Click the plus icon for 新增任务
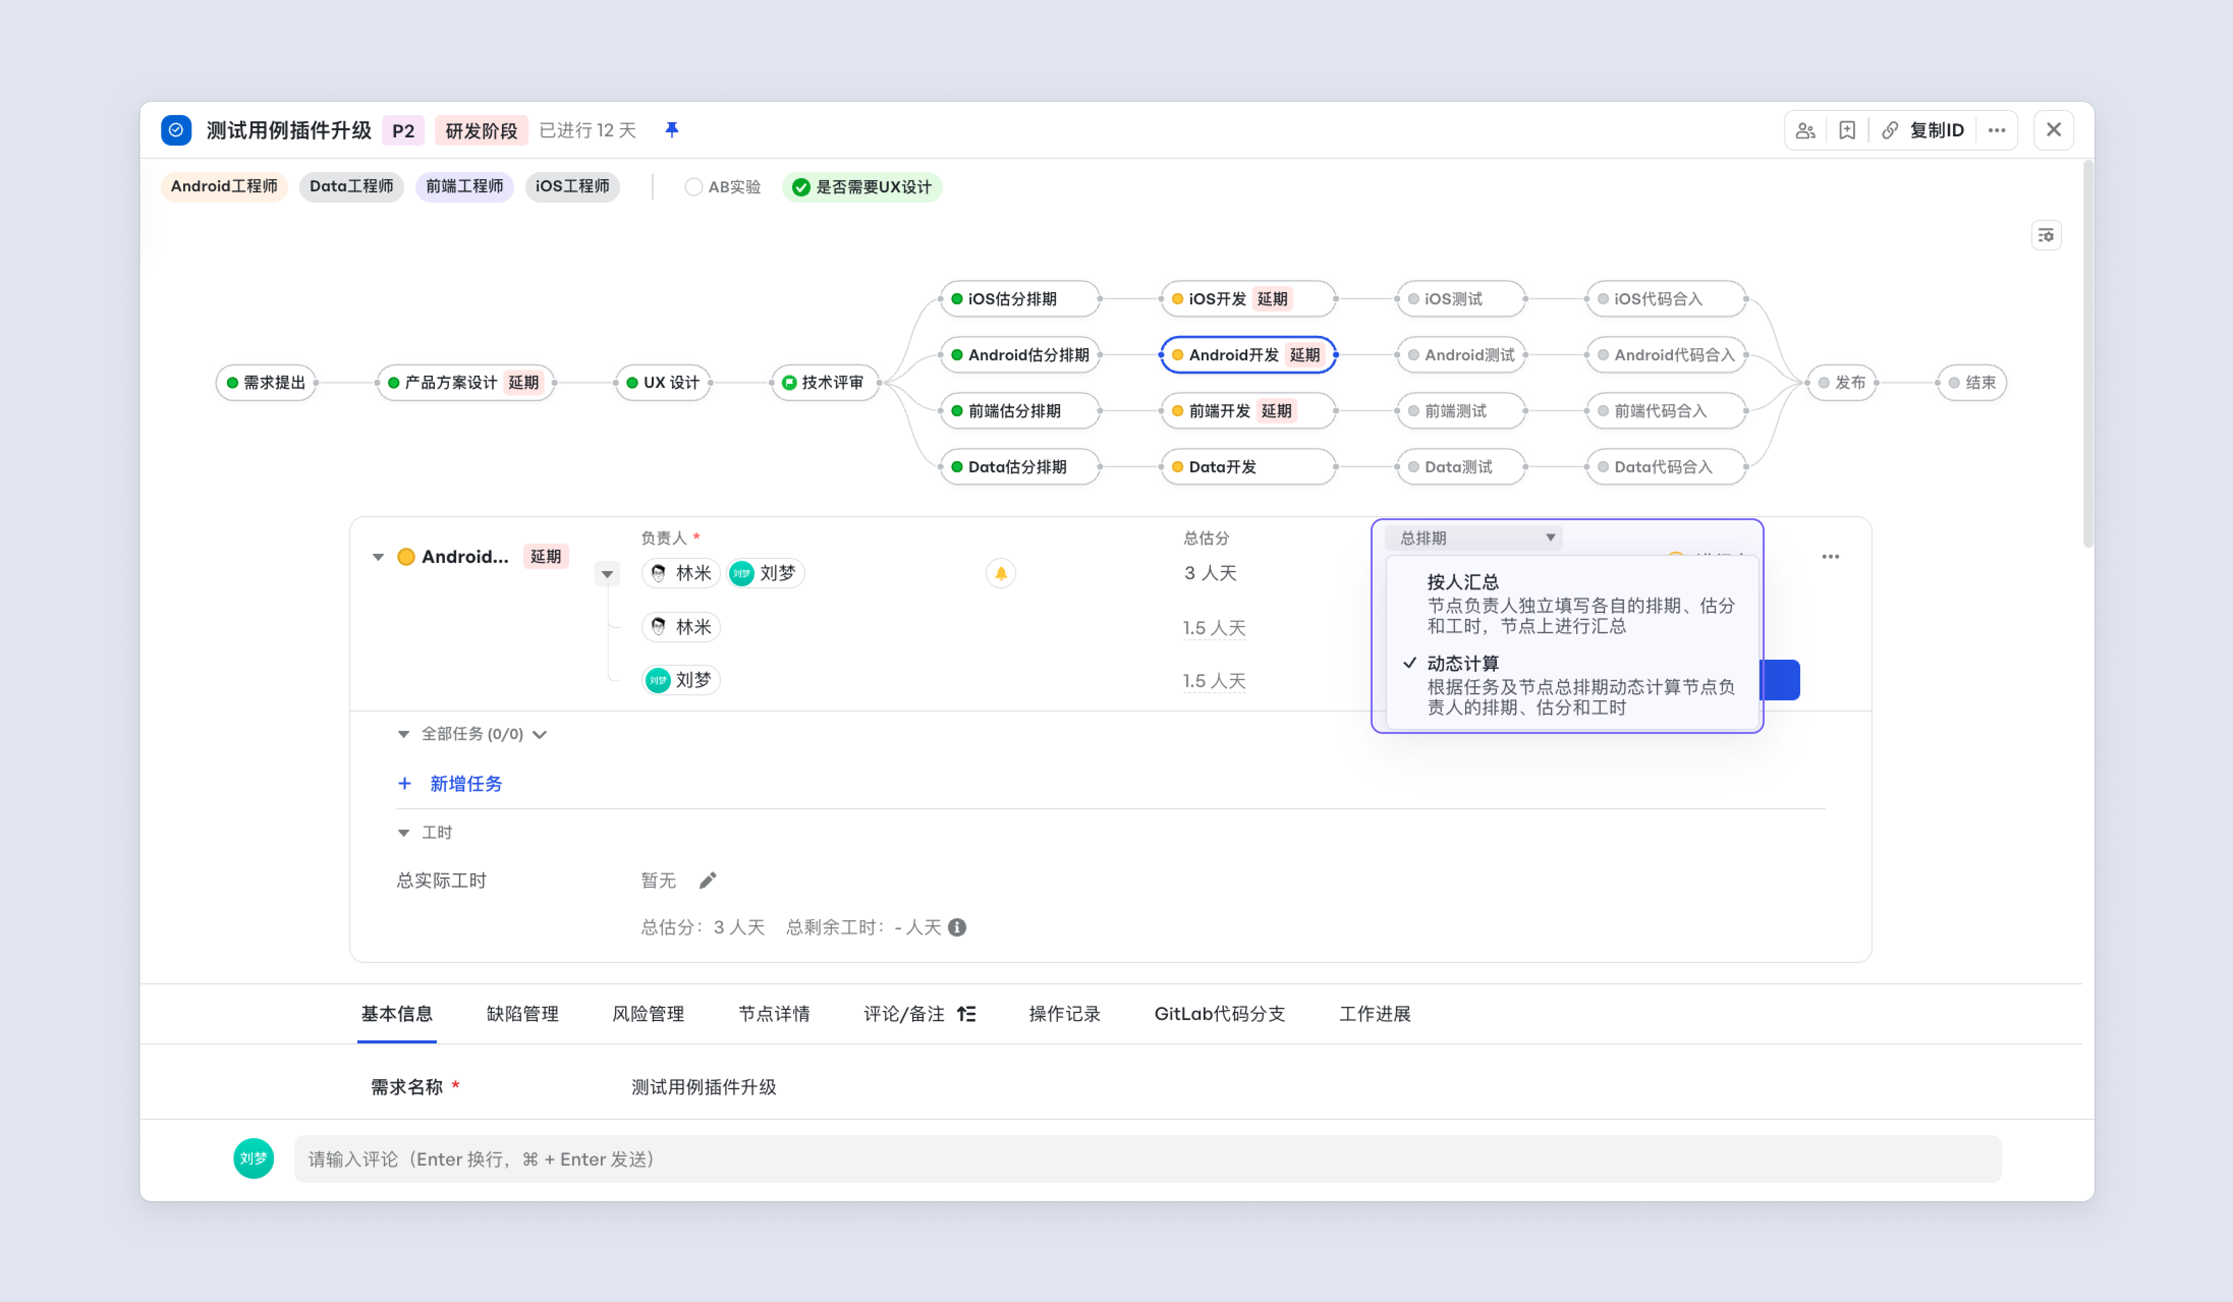The height and width of the screenshot is (1302, 2233). click(404, 784)
